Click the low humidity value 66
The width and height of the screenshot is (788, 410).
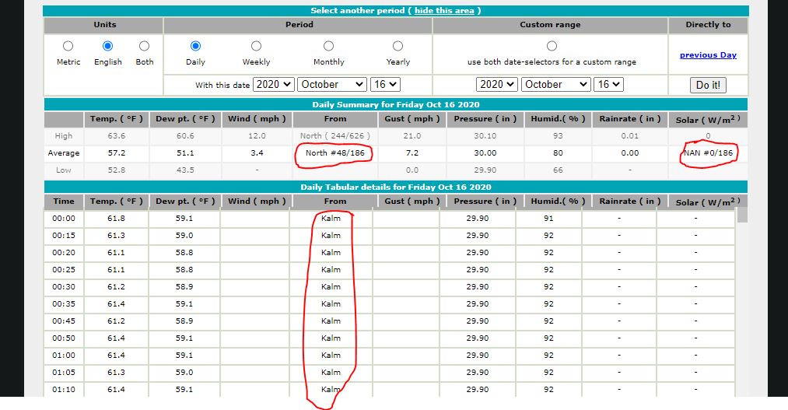[558, 170]
